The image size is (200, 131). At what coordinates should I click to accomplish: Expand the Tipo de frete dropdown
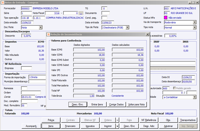127,27
